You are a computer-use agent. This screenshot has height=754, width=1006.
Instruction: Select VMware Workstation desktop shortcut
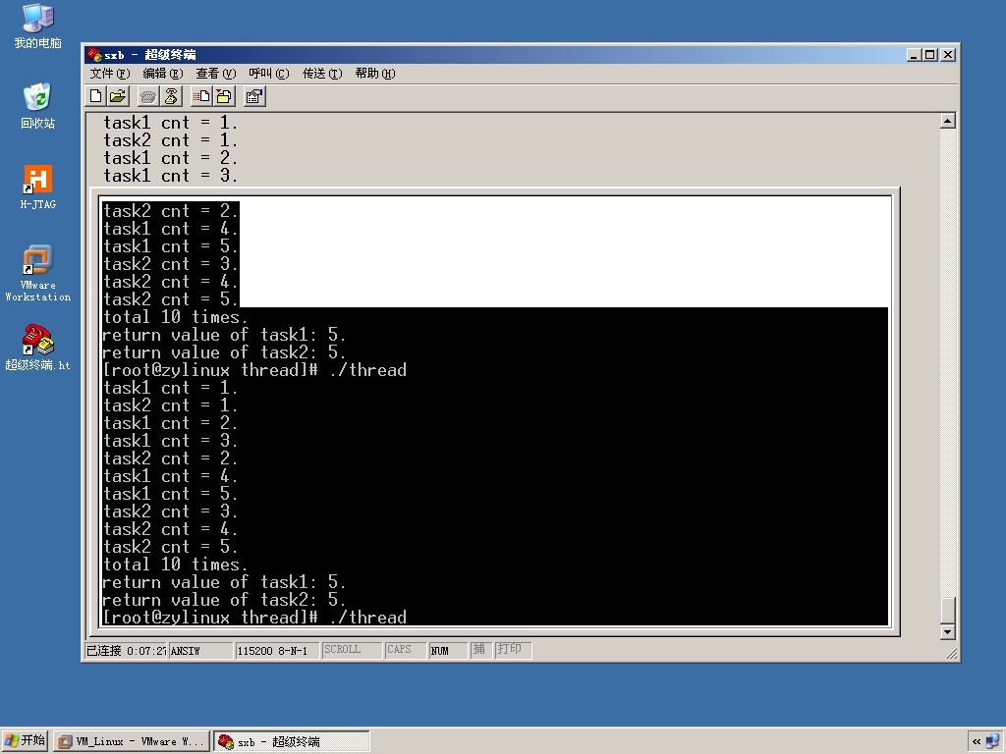click(x=38, y=273)
